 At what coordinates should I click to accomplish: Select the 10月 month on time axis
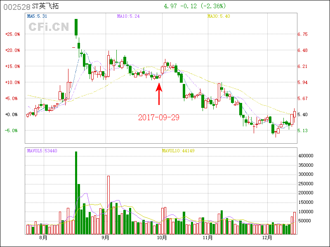(x=163, y=238)
